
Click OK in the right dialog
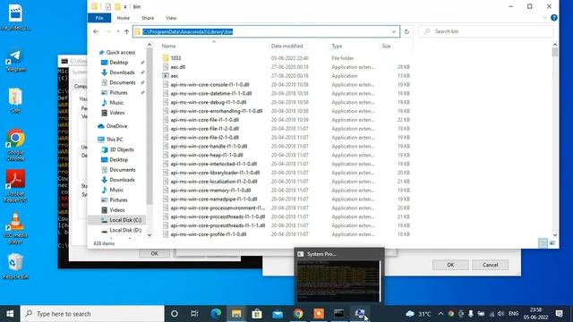(x=450, y=265)
